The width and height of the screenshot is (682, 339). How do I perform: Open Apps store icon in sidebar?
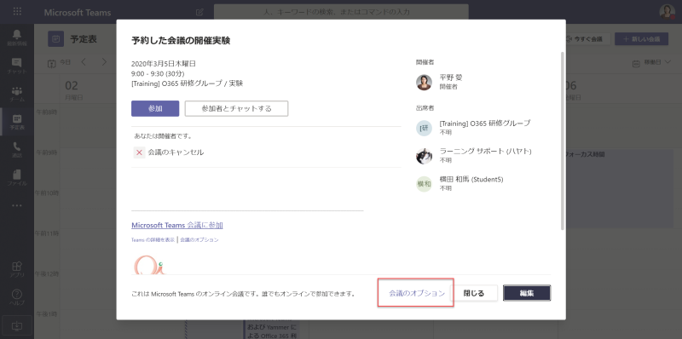[x=17, y=269]
